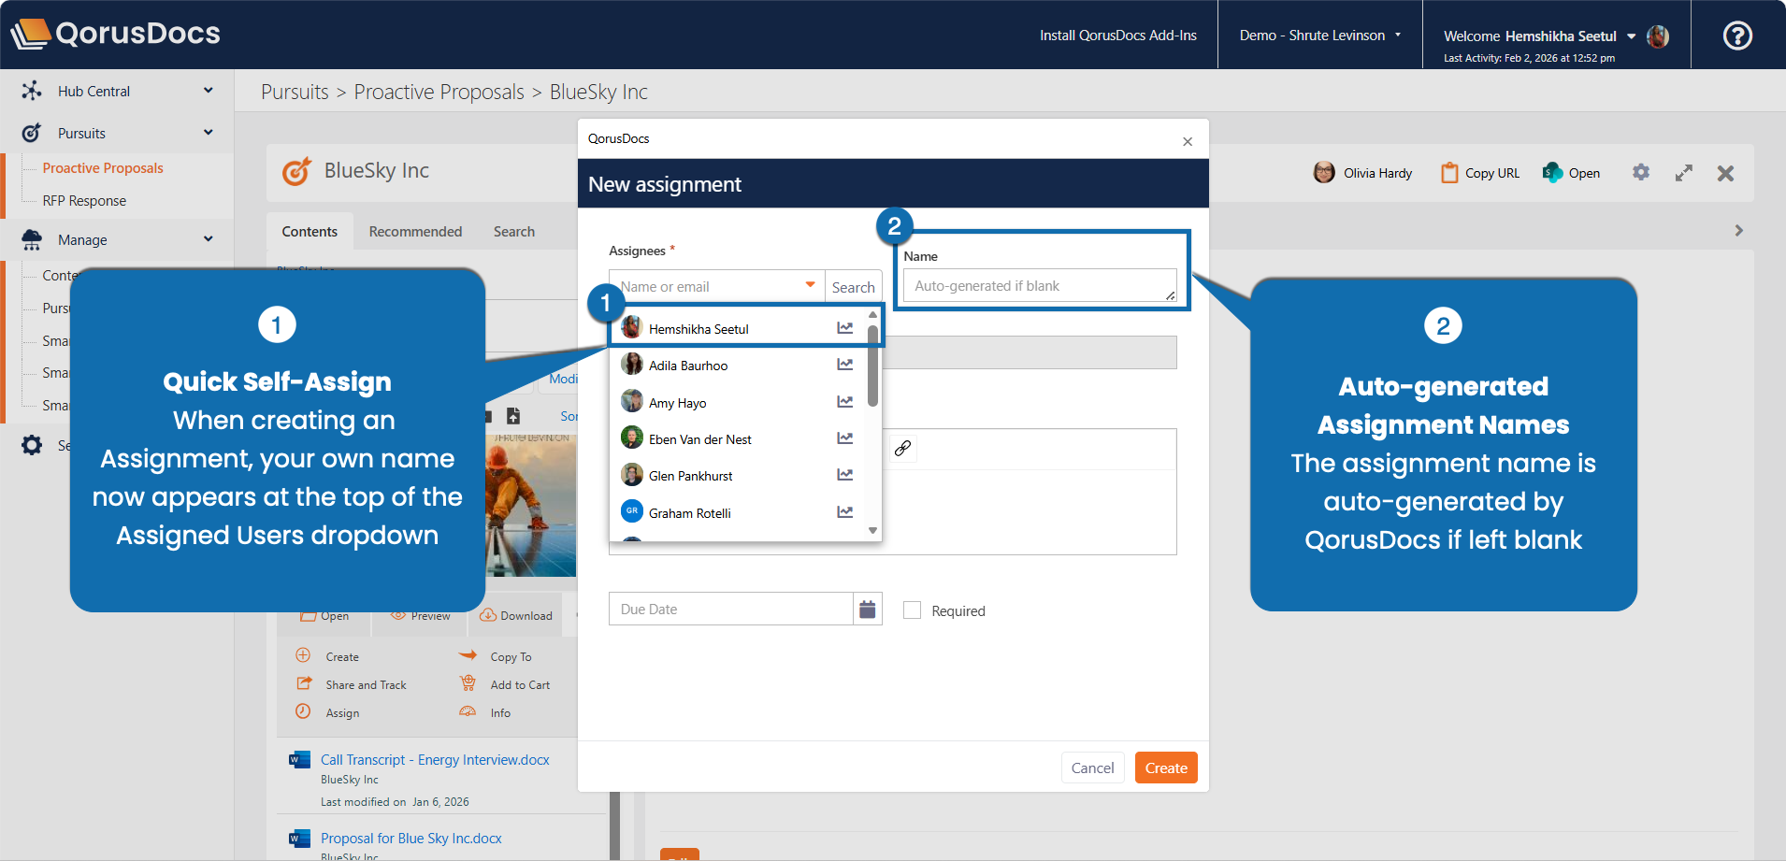This screenshot has width=1786, height=861.
Task: Toggle the Required checkbox
Action: point(913,610)
